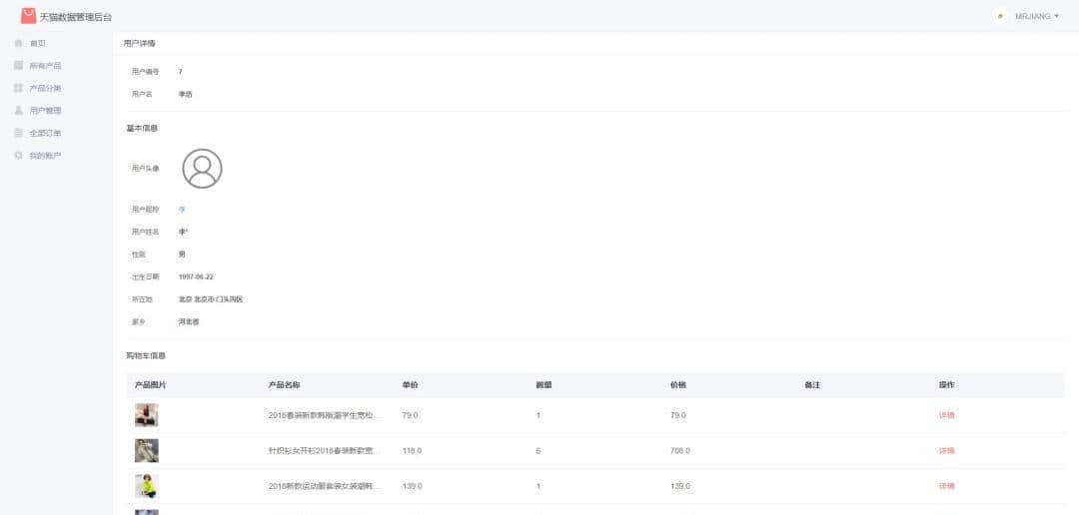Click the list icon beside 全部订单
This screenshot has height=515, width=1079.
point(18,133)
